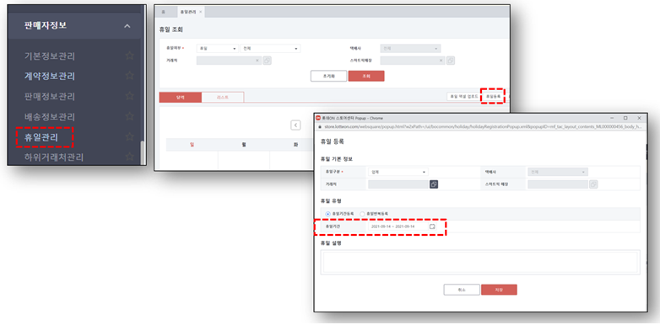
Task: Click the 일 calendar column header
Action: [192, 145]
